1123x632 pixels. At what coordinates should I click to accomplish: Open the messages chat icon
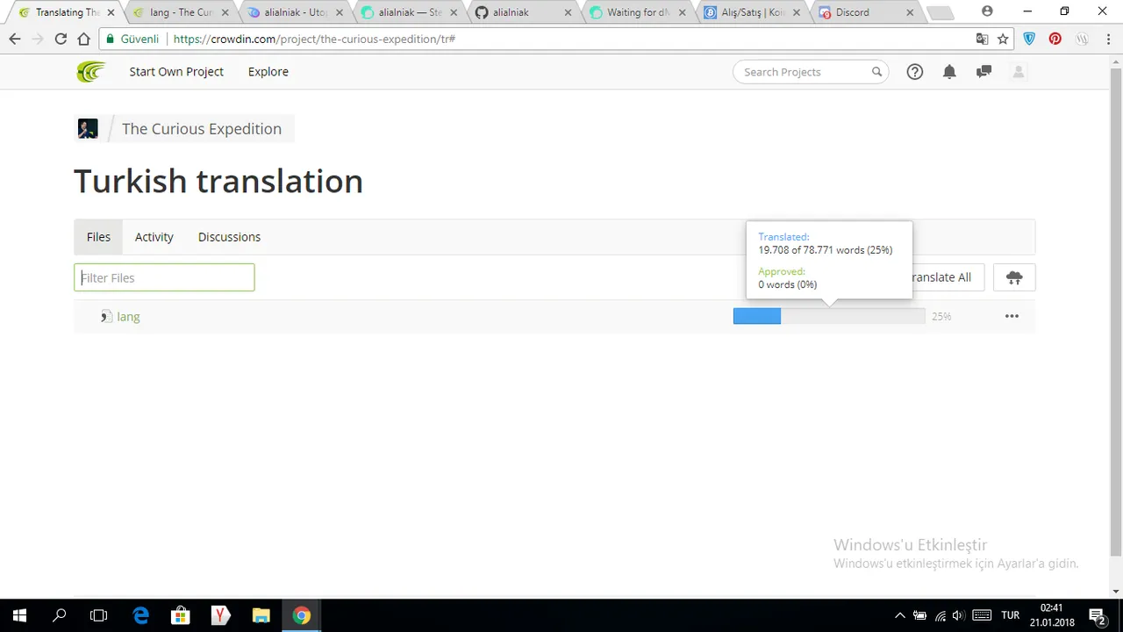(984, 72)
